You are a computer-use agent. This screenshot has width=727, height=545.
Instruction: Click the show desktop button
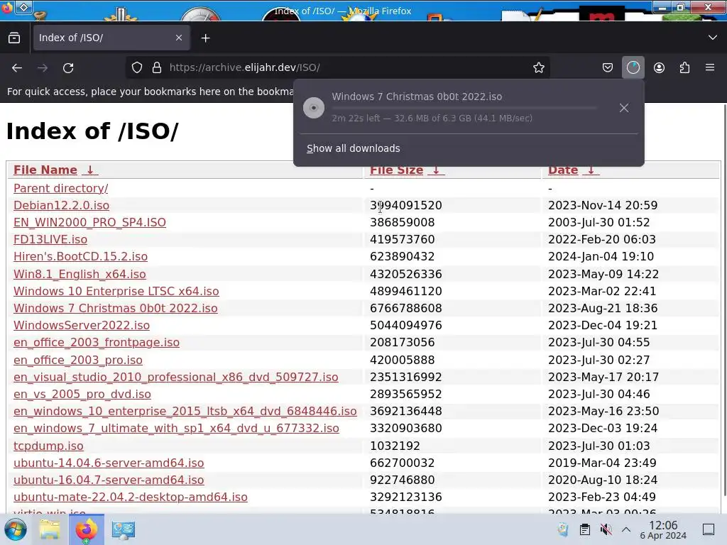click(x=709, y=529)
